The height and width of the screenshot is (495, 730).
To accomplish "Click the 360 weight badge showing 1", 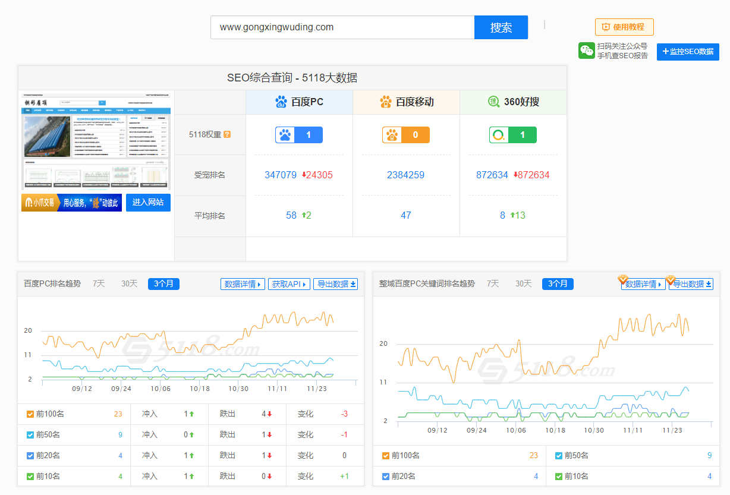I will coord(513,135).
